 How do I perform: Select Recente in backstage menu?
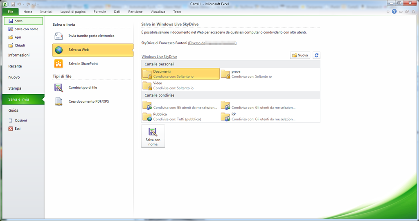pos(23,66)
